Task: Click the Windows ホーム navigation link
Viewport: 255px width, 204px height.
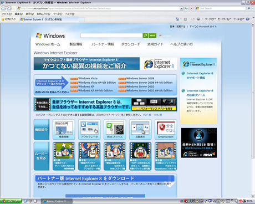Action: tap(48, 44)
